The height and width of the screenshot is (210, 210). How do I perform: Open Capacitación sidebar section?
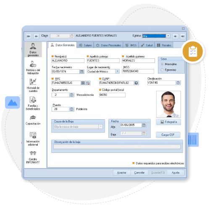point(33,120)
